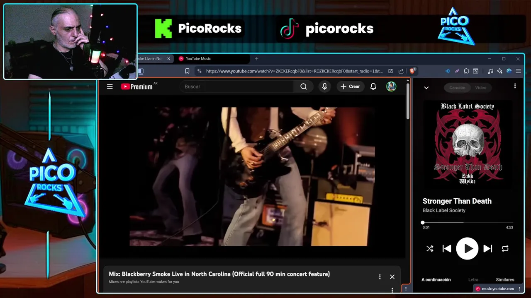
Task: Bookmark this page with the bookmark icon
Action: (x=187, y=71)
